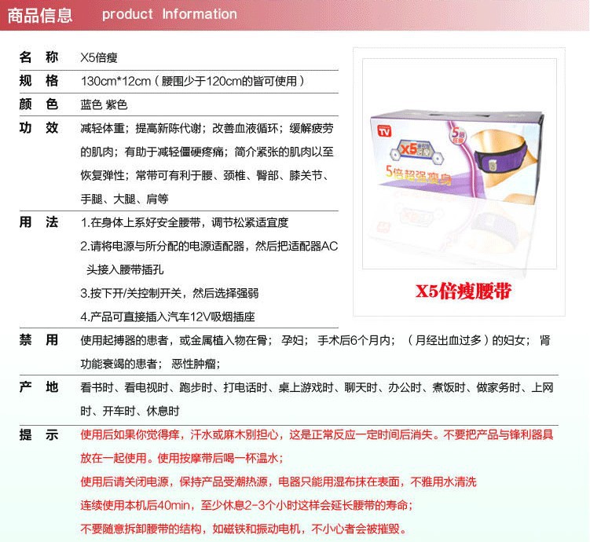The height and width of the screenshot is (542, 590).
Task: Select red tip line starting 使用后请关闭电源
Action: point(278,482)
